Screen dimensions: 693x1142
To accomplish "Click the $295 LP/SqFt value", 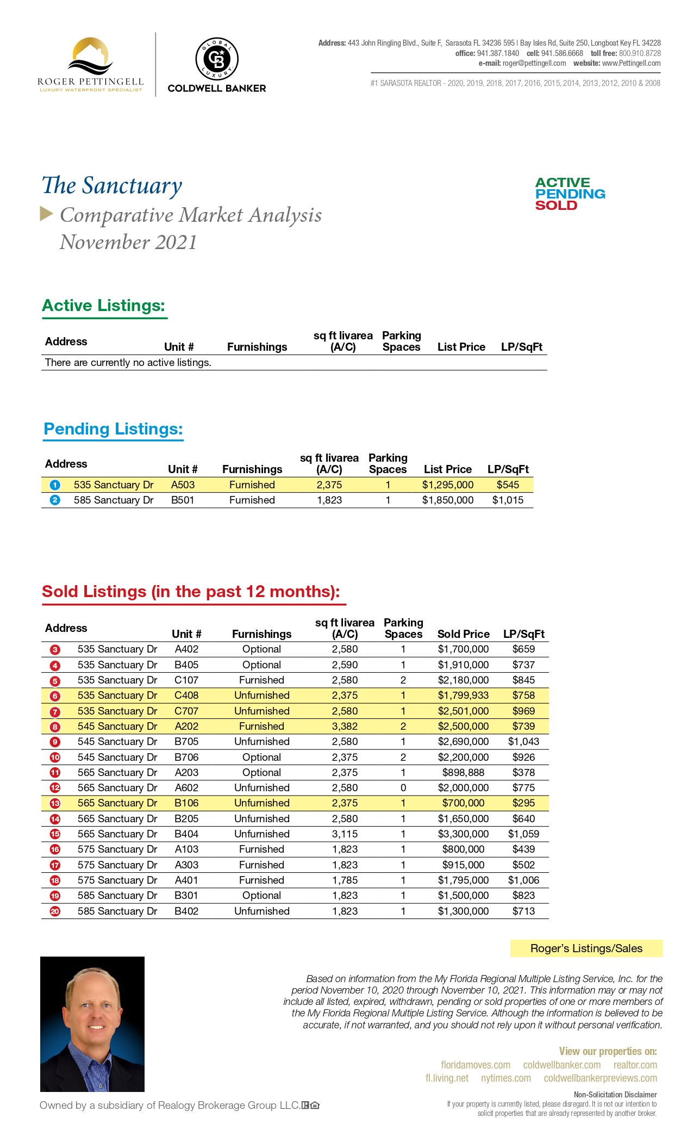I will (x=523, y=803).
